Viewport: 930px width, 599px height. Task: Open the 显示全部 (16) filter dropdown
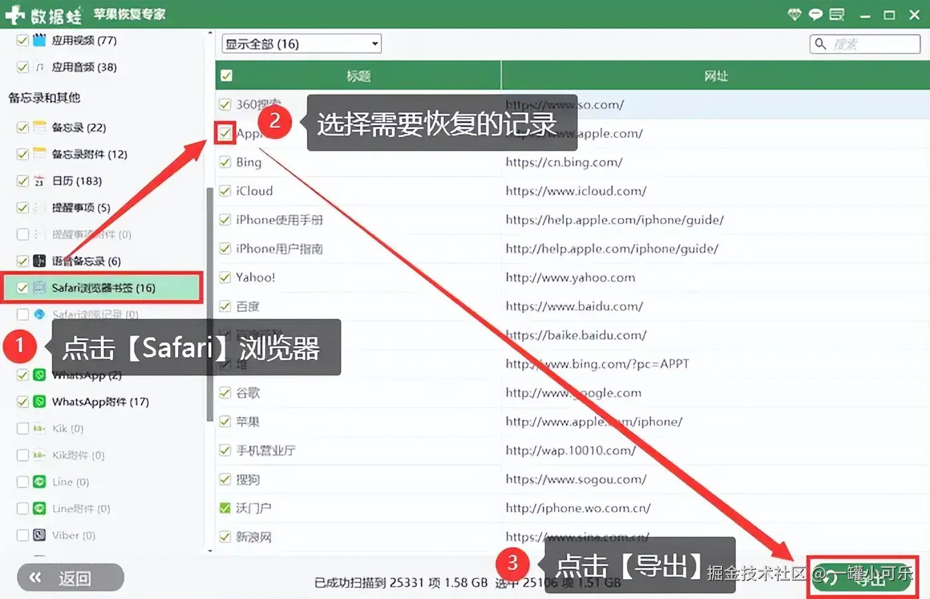tap(302, 44)
